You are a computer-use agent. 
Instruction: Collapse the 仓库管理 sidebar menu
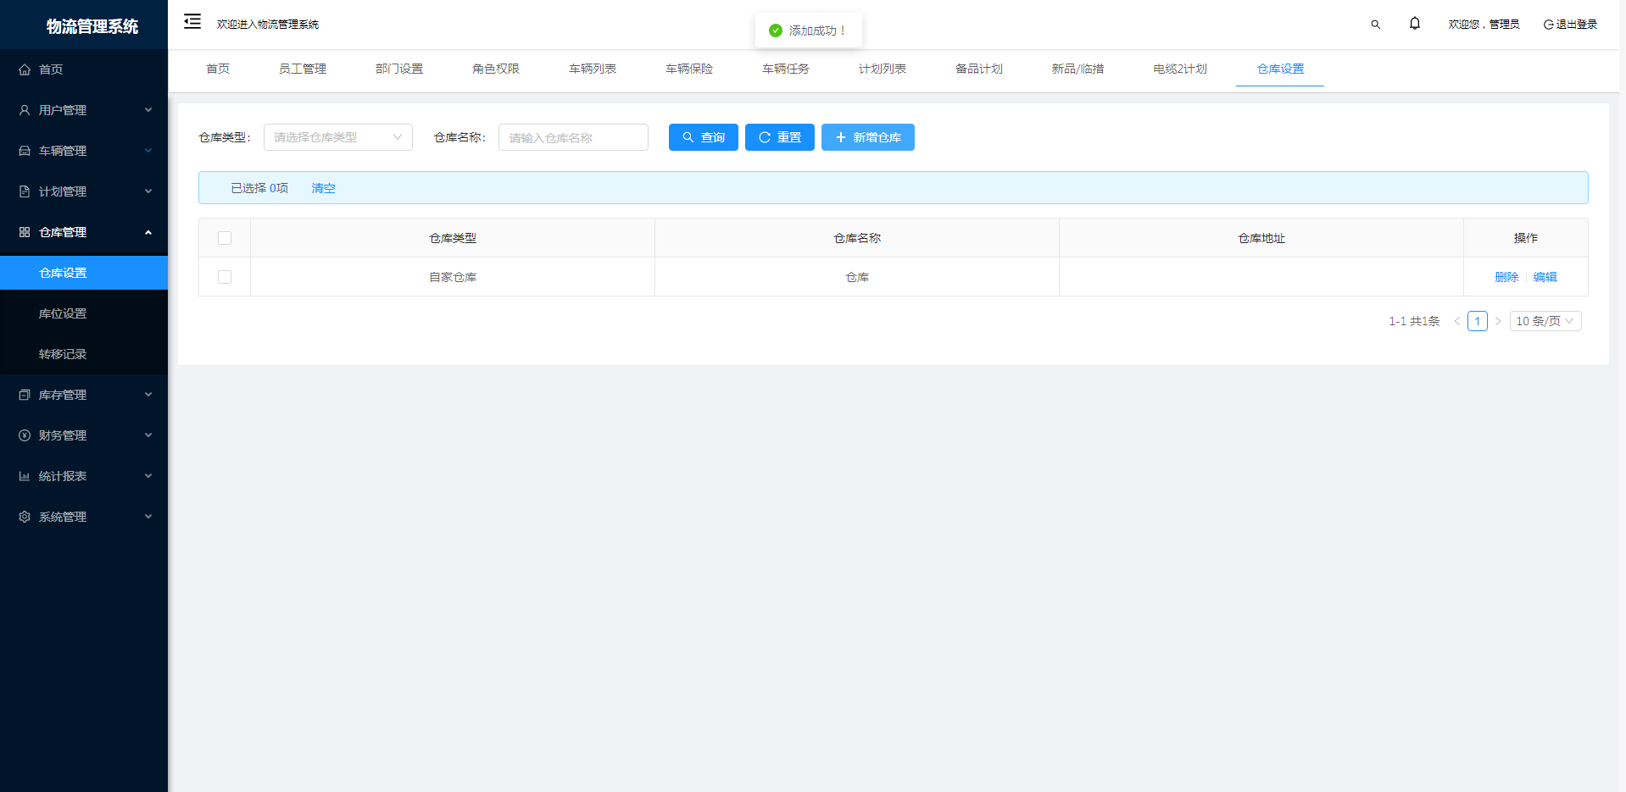click(x=84, y=232)
